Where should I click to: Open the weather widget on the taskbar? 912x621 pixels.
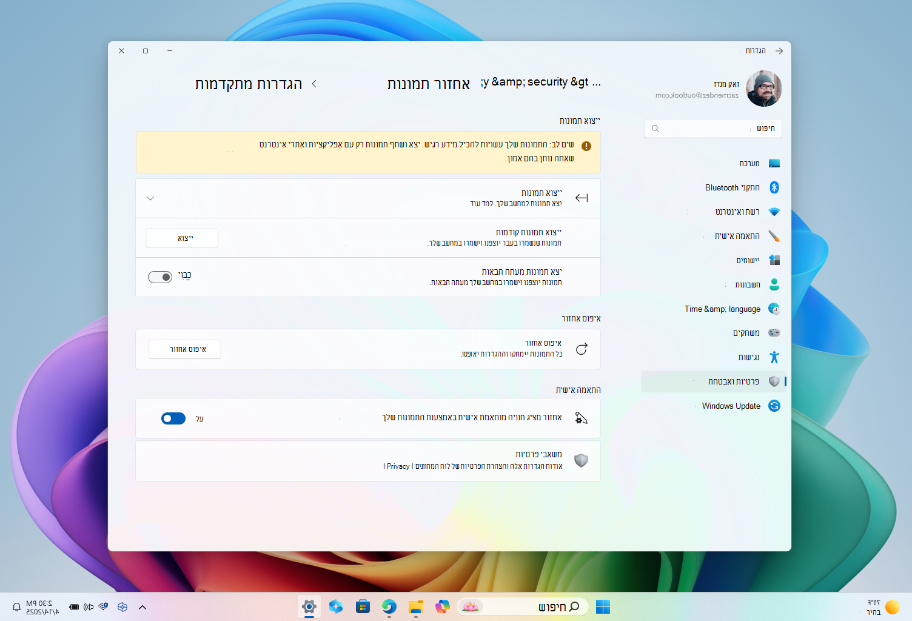pyautogui.click(x=882, y=607)
